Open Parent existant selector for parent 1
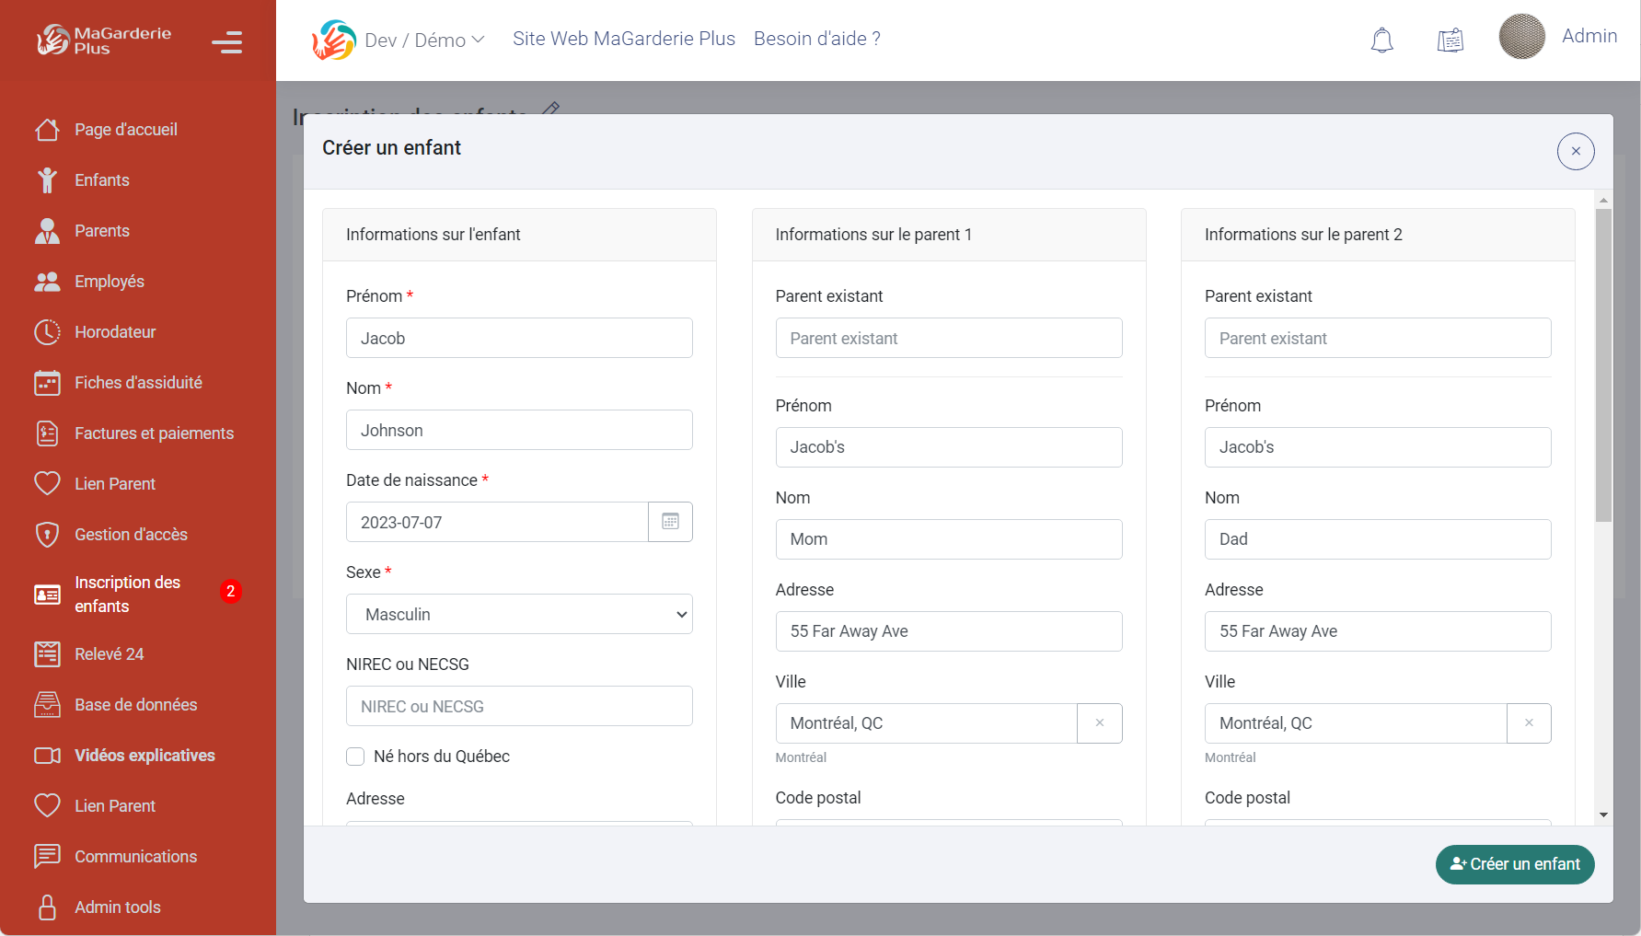The width and height of the screenshot is (1641, 936). [x=948, y=338]
